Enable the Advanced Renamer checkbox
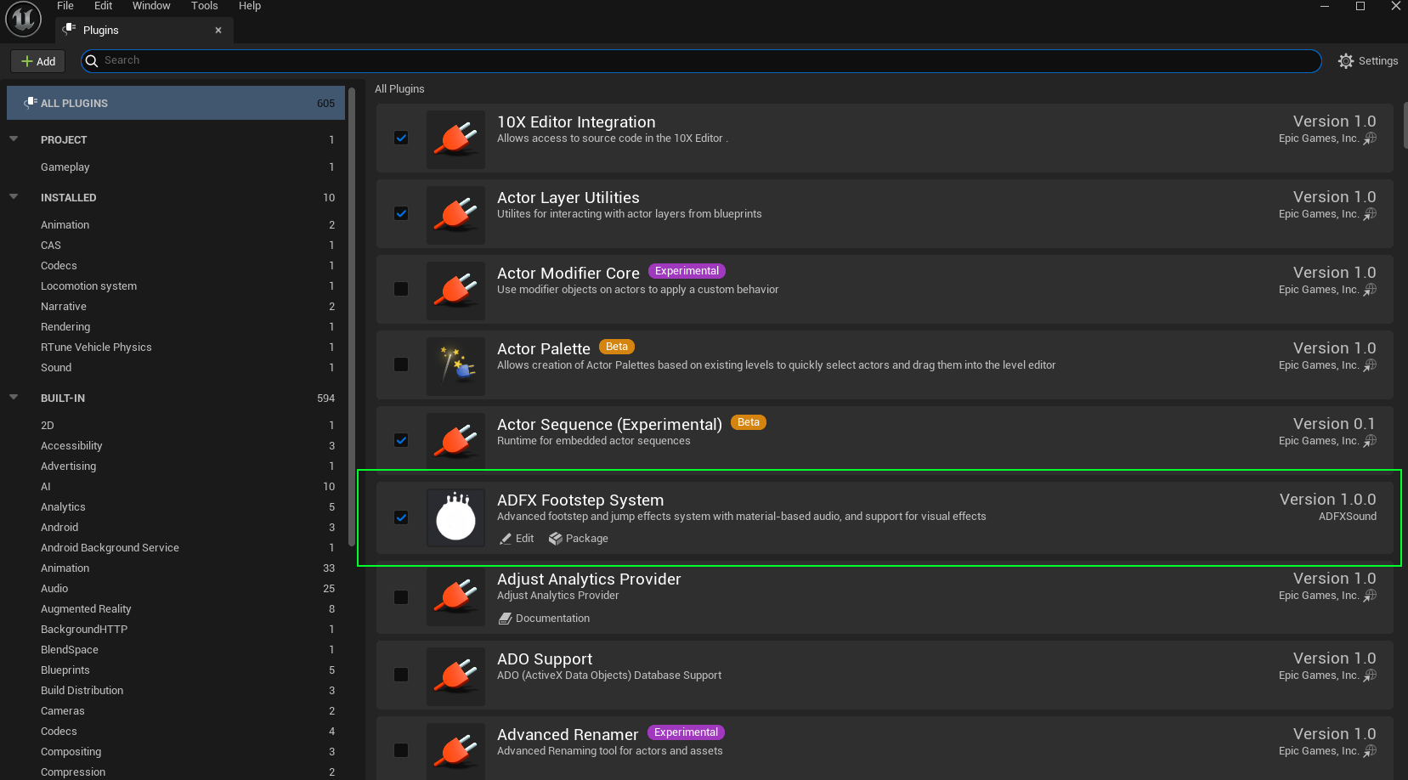 pyautogui.click(x=401, y=750)
